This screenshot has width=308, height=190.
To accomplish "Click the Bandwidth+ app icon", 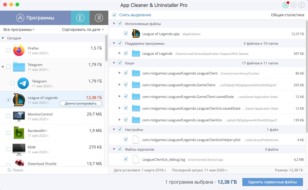I will click(x=19, y=133).
